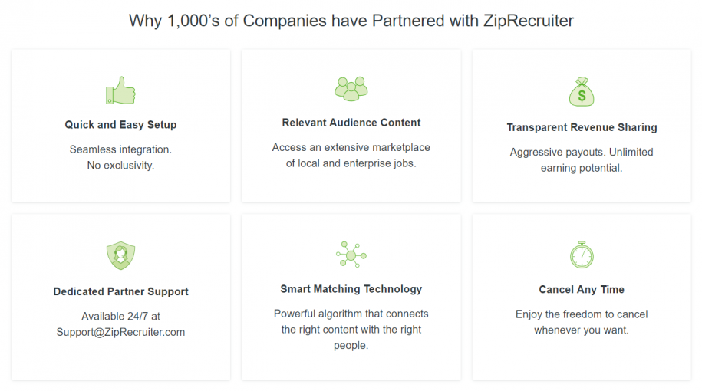Click the page title about ZipRecruiter partners

[351, 21]
